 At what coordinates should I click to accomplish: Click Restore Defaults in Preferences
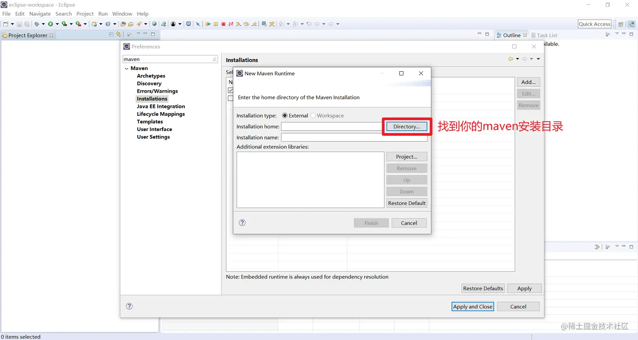[483, 288]
